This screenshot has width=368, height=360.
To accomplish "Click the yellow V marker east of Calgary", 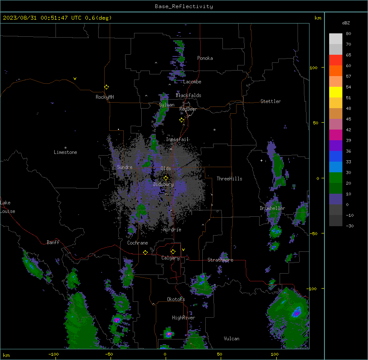I will [x=183, y=250].
